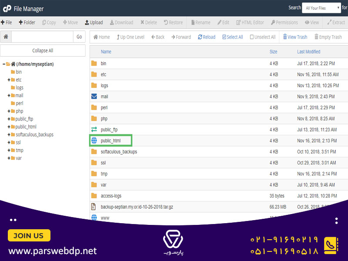
Task: Open the Upload dialog
Action: pyautogui.click(x=94, y=23)
